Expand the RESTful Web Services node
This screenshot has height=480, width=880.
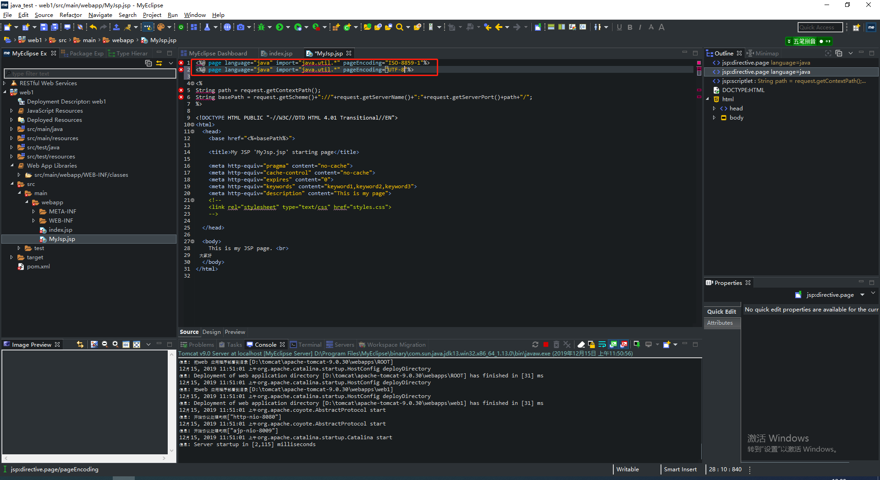pos(5,83)
